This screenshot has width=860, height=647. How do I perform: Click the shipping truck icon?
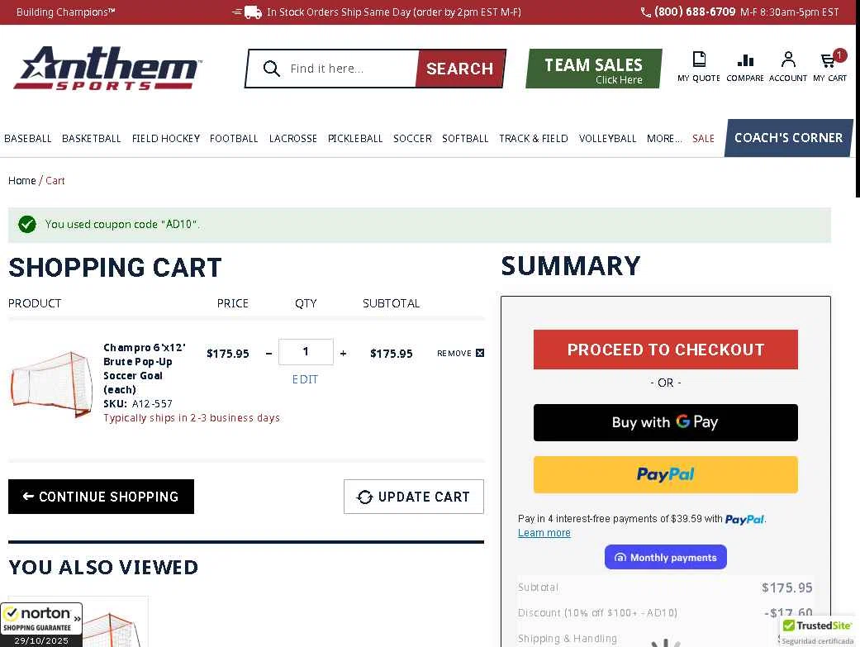coord(247,12)
